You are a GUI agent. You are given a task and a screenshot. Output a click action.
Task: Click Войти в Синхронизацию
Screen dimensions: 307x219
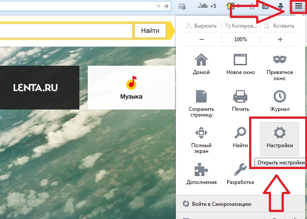tap(221, 204)
